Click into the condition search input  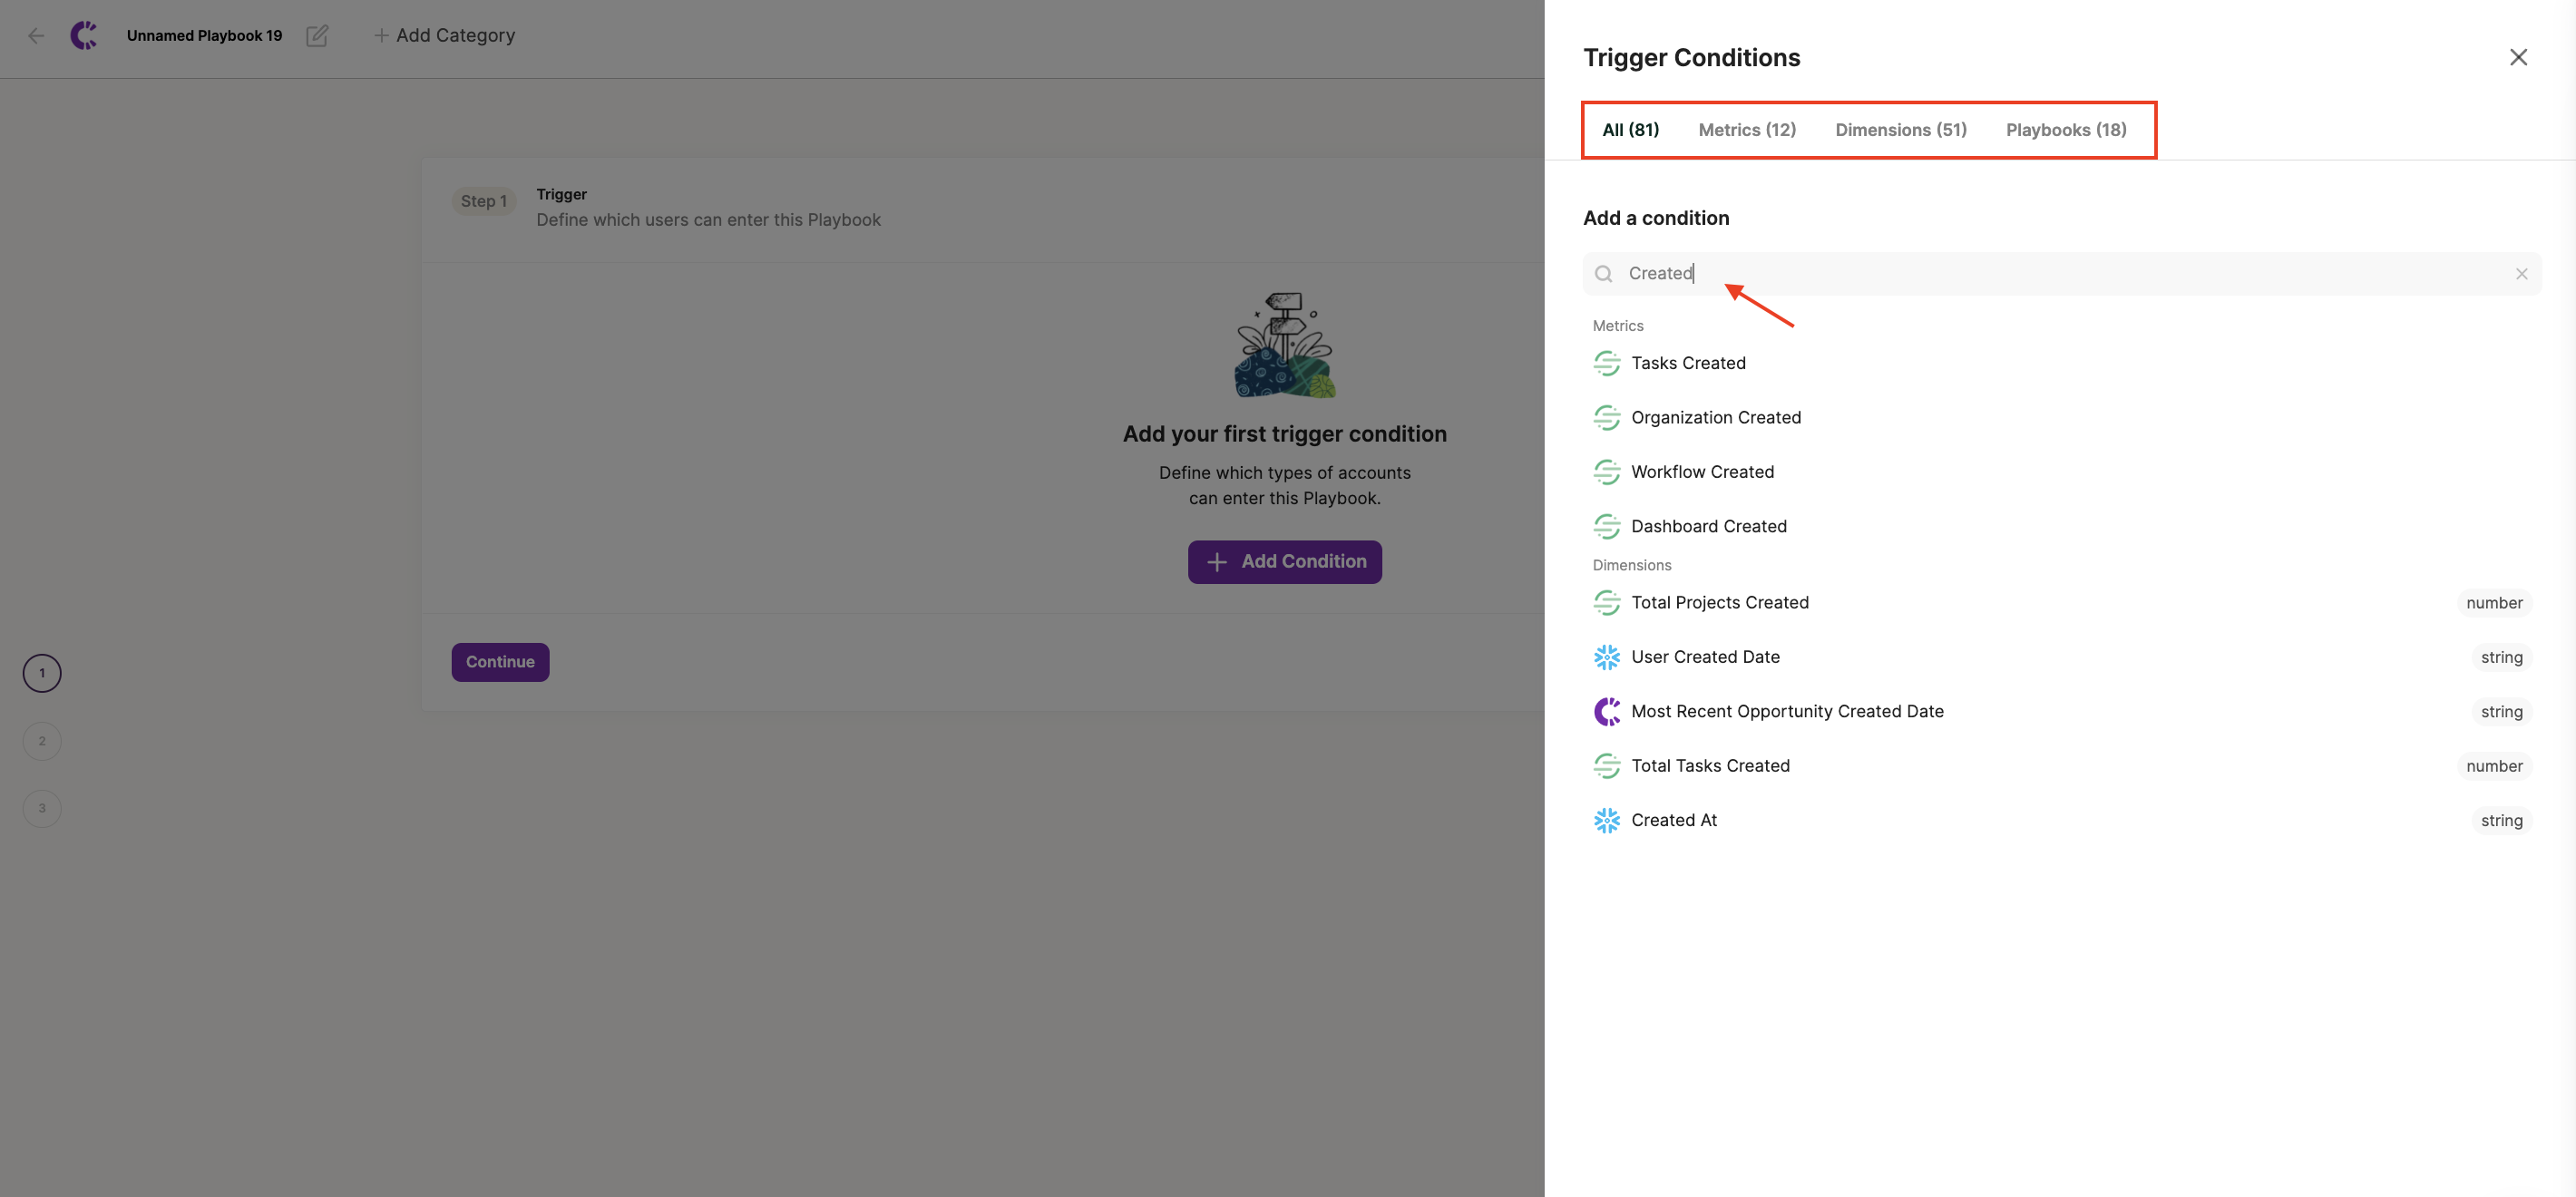2060,274
